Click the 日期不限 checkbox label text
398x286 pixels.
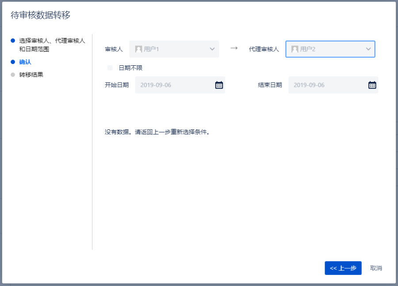(130, 68)
